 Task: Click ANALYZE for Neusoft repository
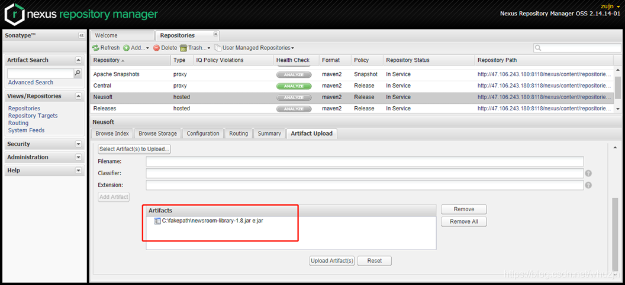click(294, 97)
